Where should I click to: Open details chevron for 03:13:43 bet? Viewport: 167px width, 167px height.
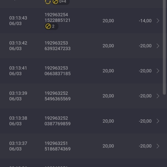click(x=158, y=21)
